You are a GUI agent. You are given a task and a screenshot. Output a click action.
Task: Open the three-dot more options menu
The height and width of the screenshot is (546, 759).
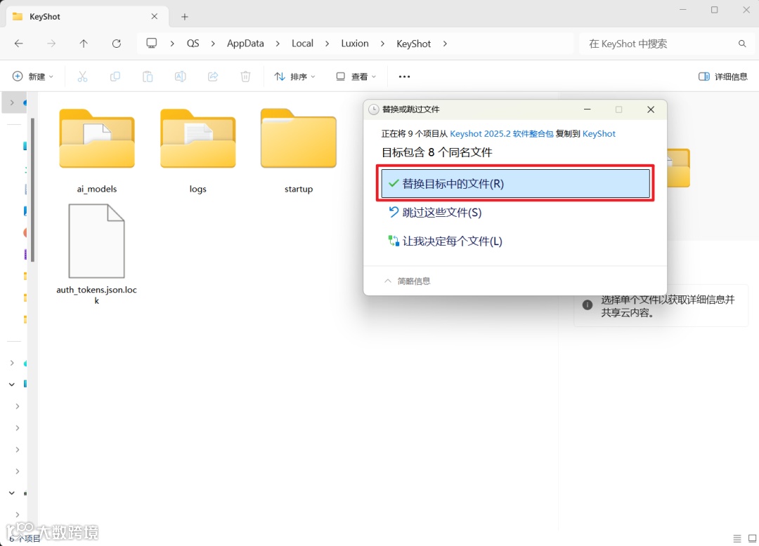404,76
